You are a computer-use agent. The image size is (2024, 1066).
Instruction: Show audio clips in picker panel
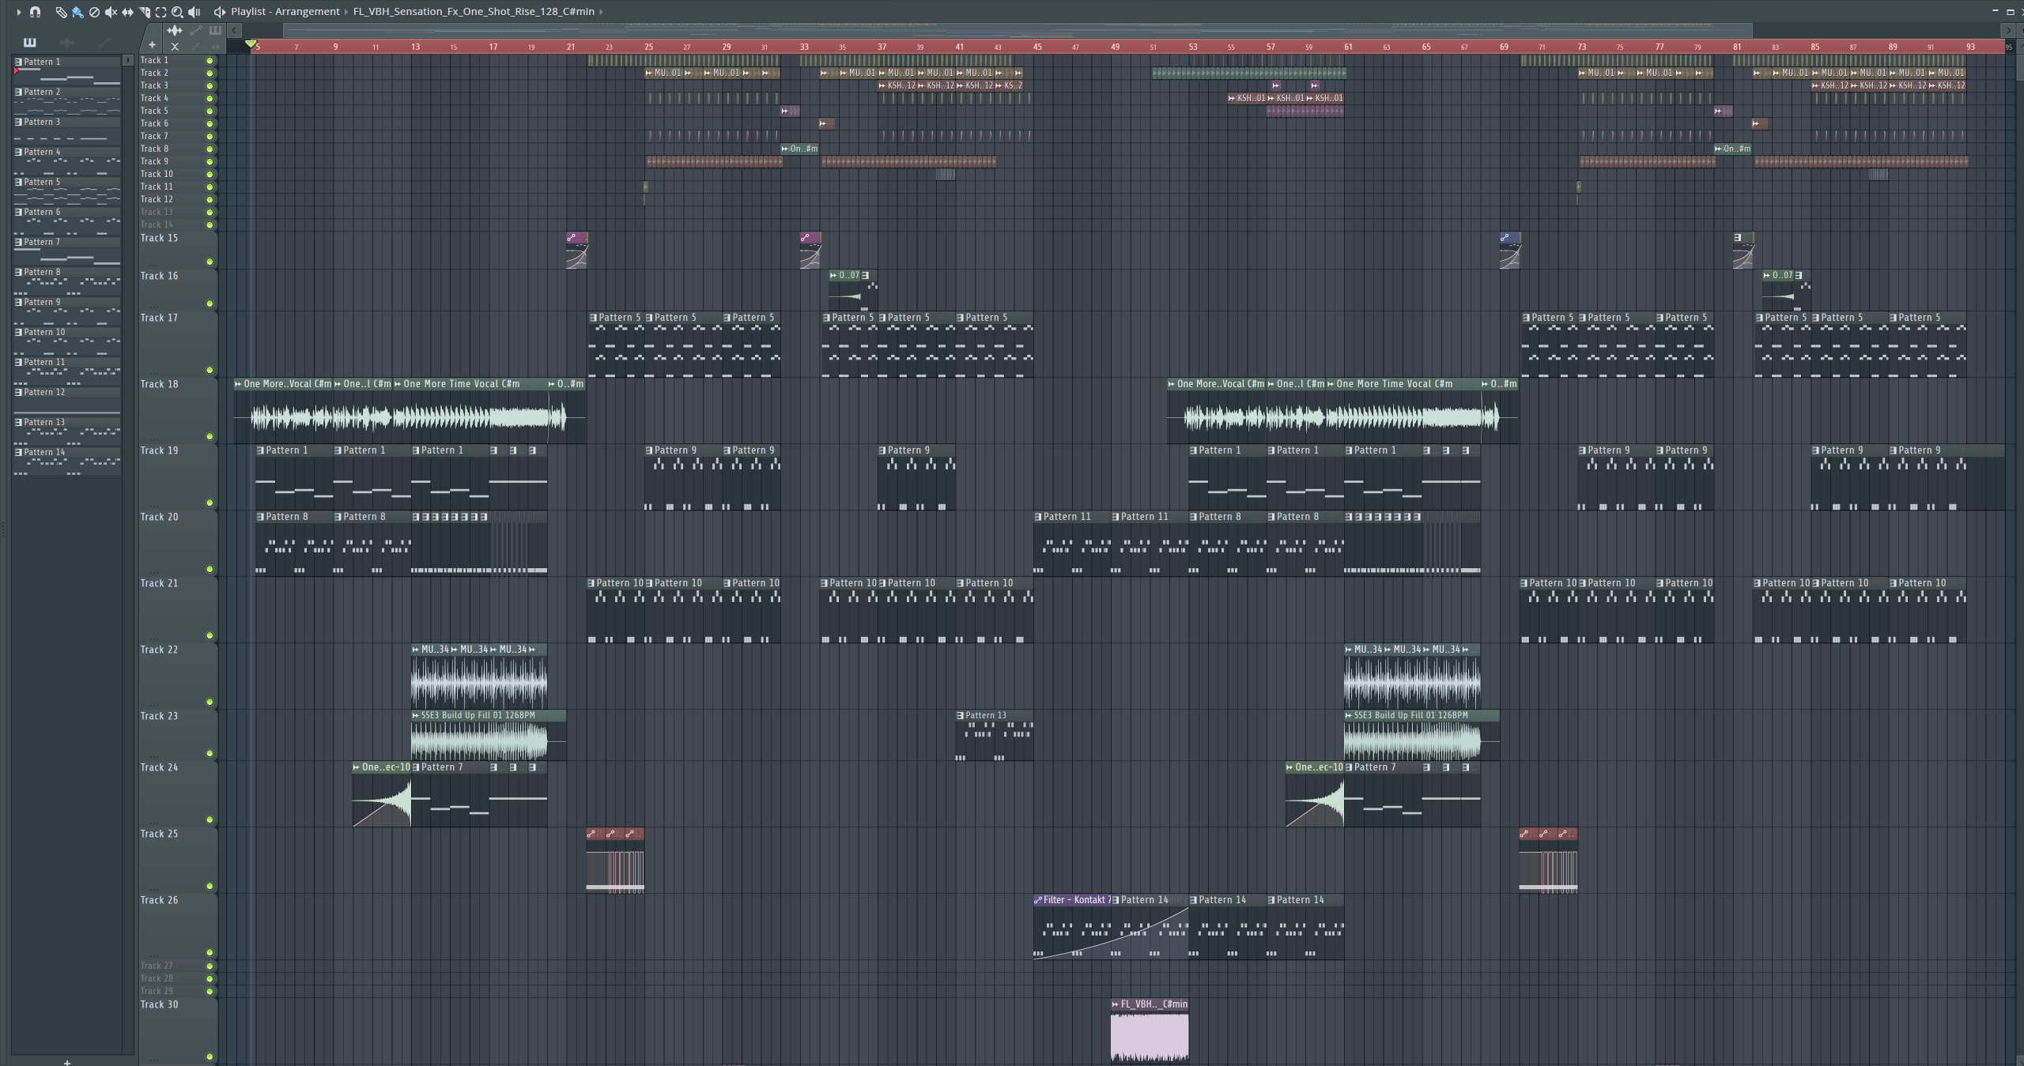[67, 43]
